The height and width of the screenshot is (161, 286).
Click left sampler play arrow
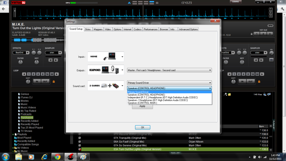pos(56,60)
